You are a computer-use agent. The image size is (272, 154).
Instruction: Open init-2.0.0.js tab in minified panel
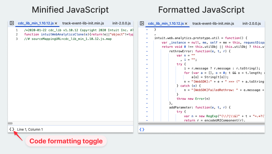121,23
